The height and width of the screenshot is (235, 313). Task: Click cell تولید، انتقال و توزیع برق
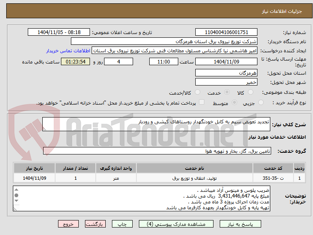pyautogui.click(x=194, y=178)
